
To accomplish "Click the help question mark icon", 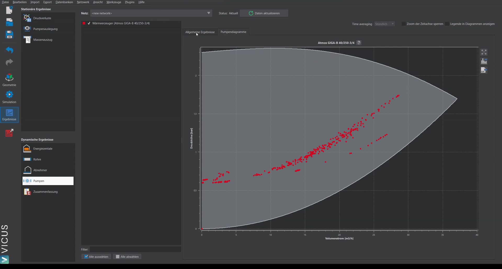I will (359, 43).
